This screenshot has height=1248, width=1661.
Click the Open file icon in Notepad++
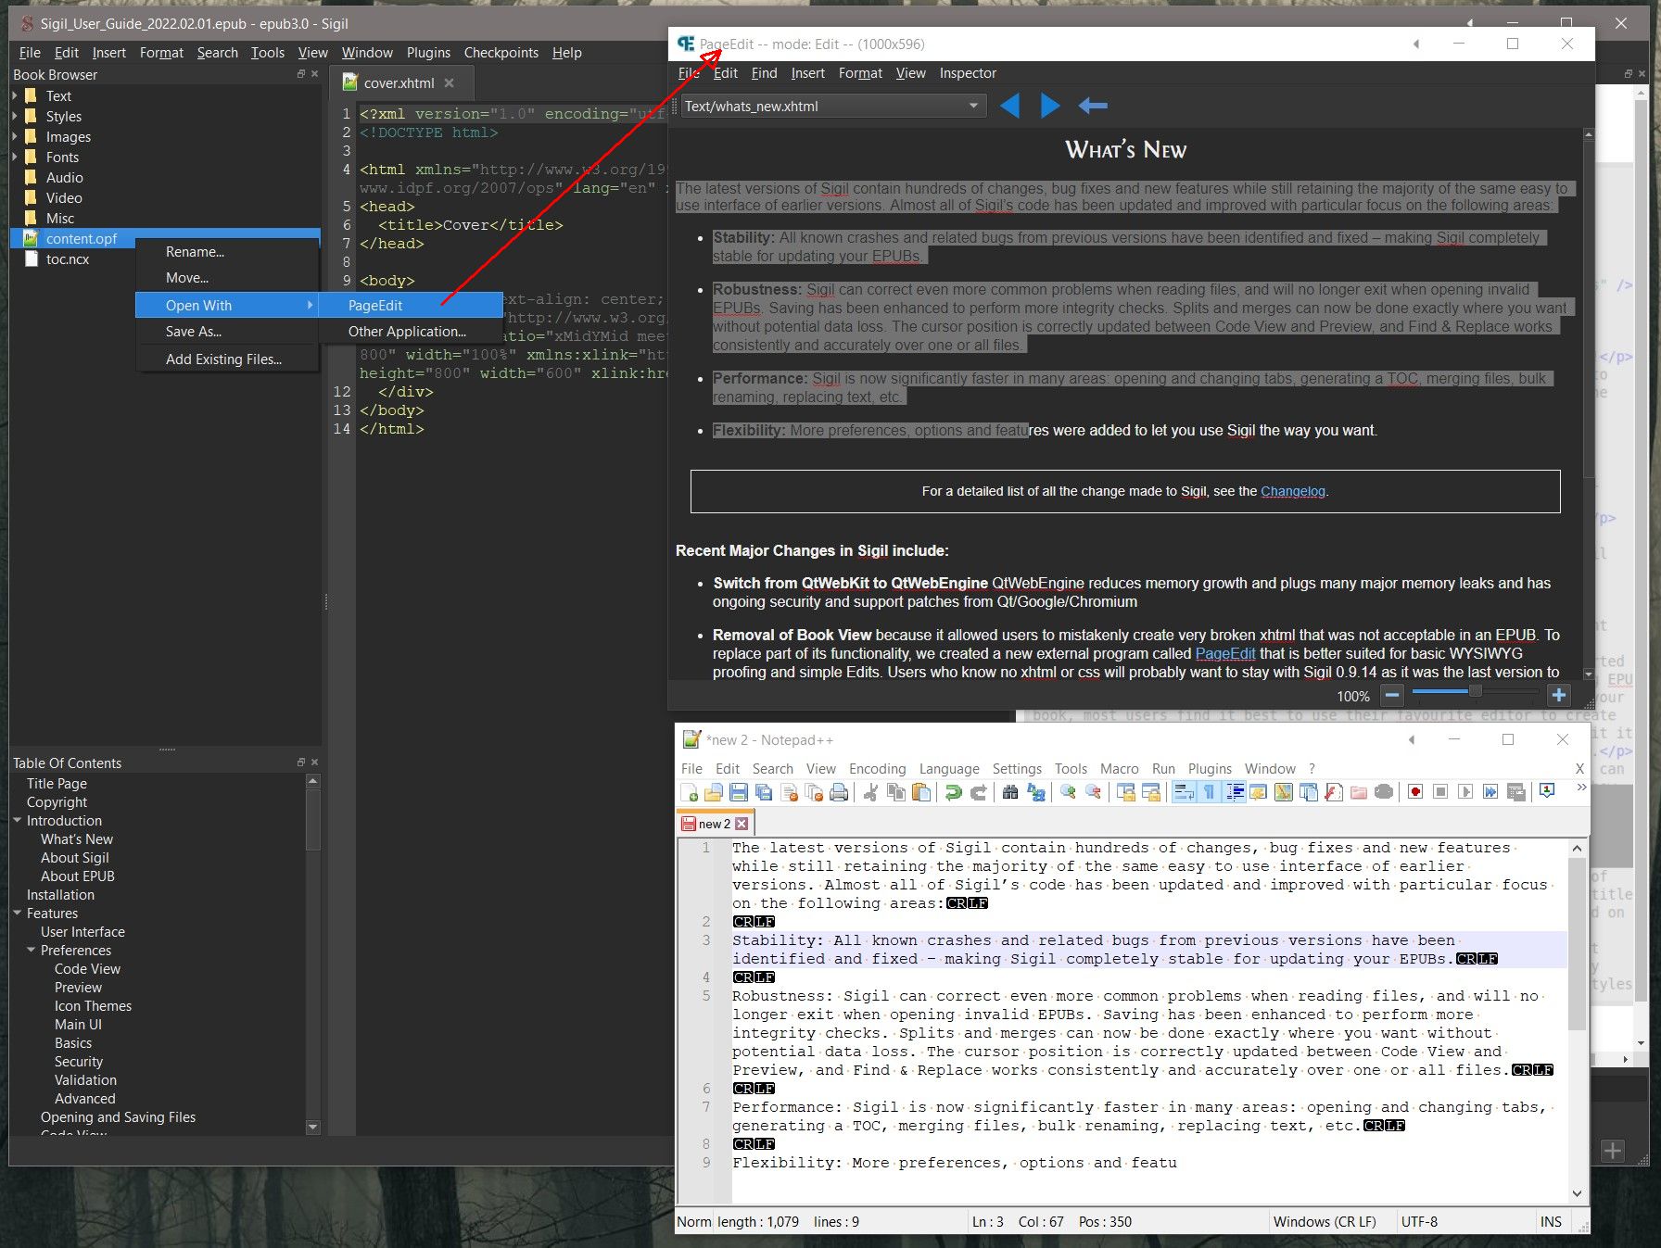point(714,792)
